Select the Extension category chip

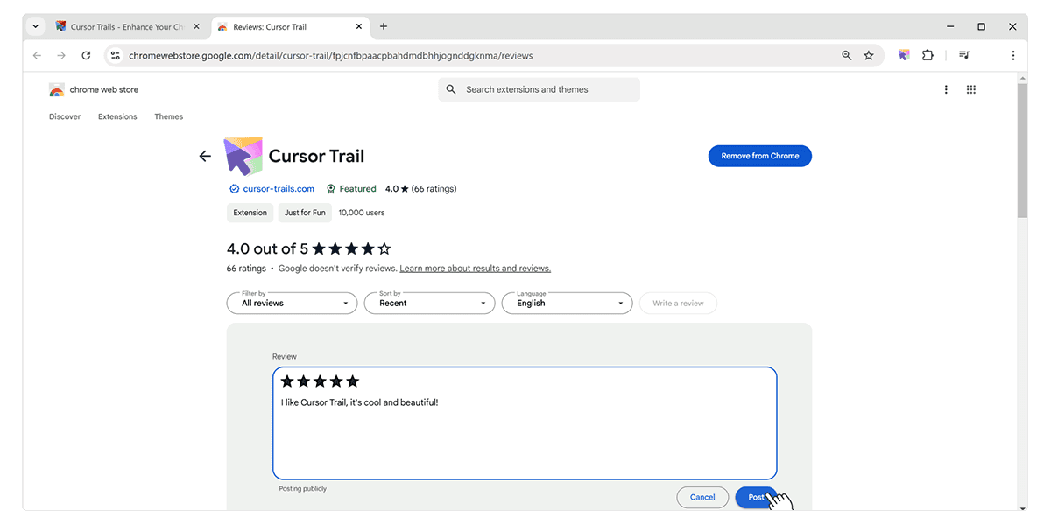coord(250,213)
